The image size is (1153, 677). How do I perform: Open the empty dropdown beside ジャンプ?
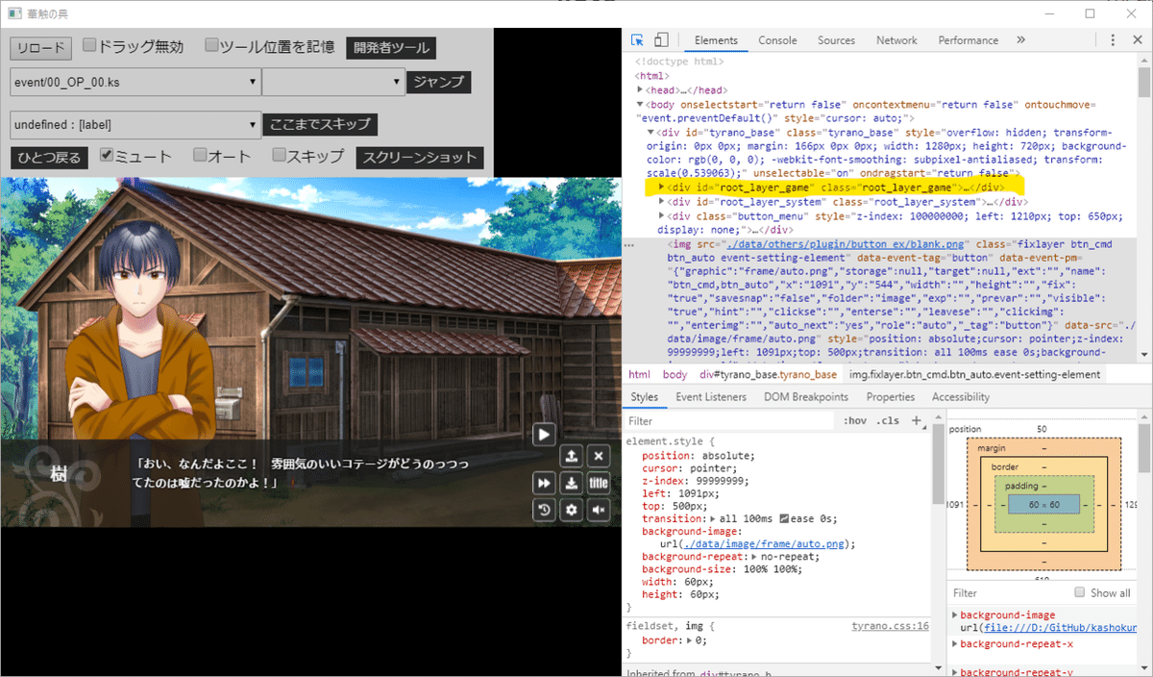[333, 82]
